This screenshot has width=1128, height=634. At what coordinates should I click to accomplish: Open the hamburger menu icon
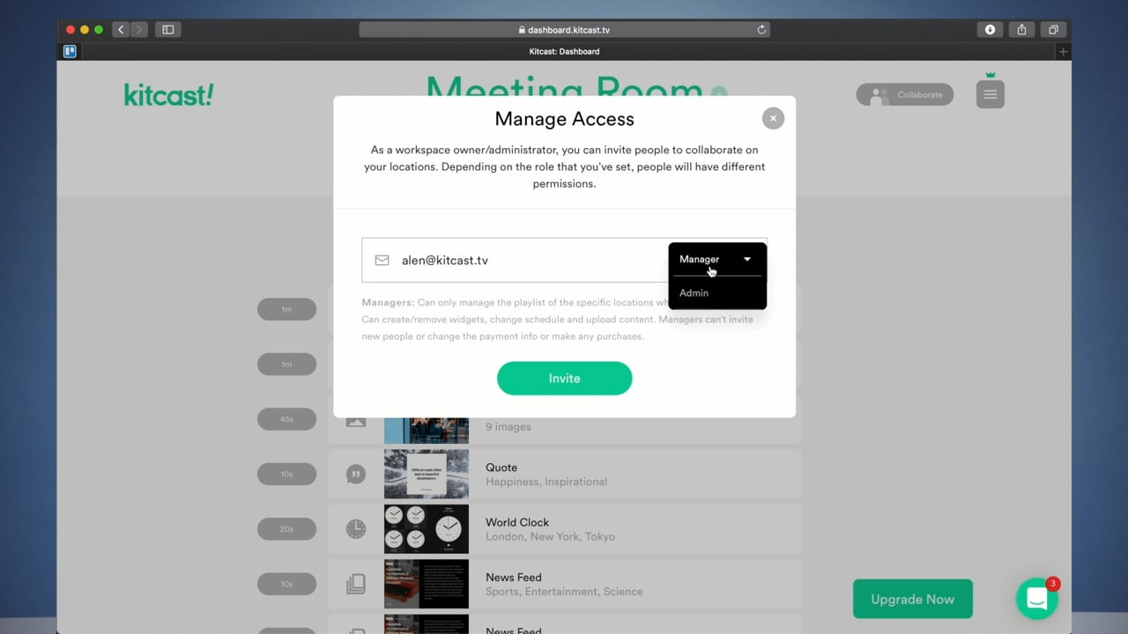coord(990,94)
